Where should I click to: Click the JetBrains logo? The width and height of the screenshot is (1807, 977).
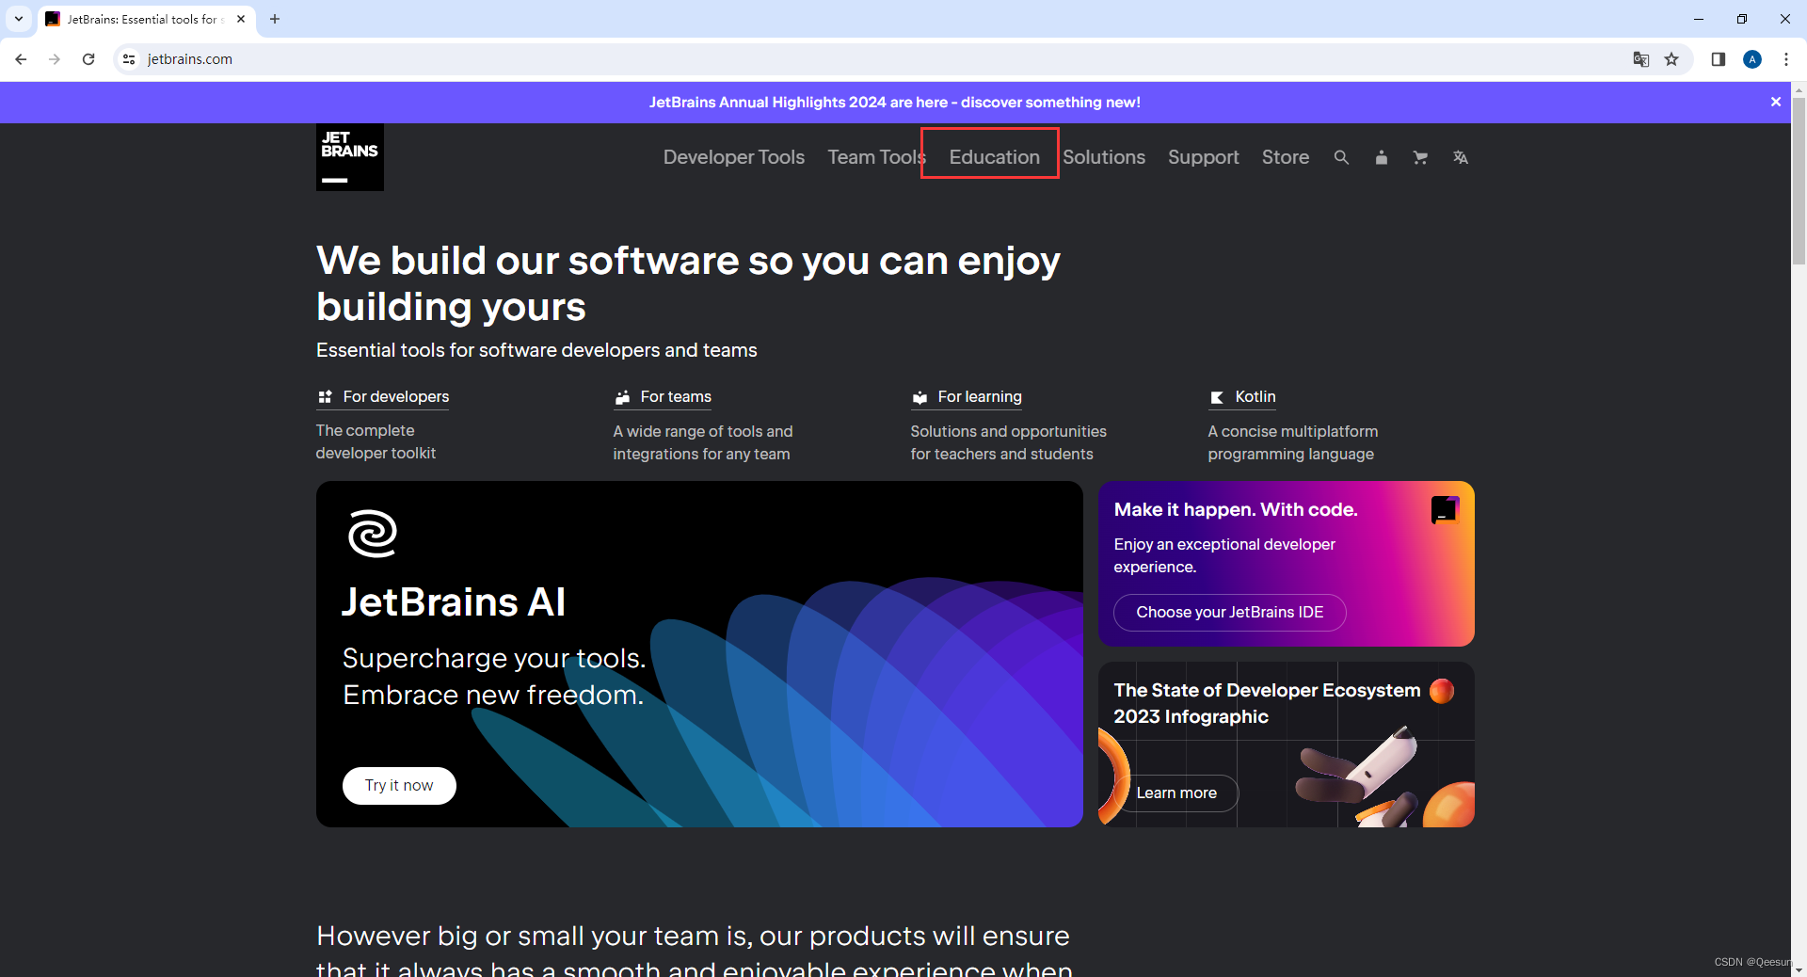(x=349, y=157)
